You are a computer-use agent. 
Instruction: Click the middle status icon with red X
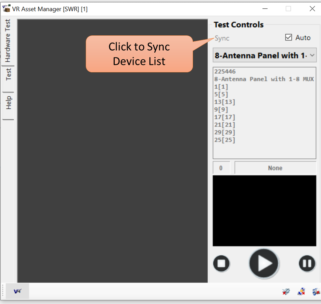[x=301, y=292]
